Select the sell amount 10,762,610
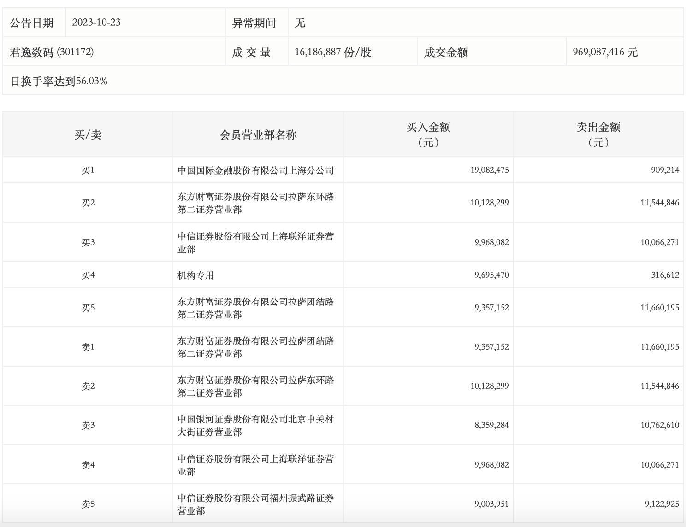This screenshot has height=527, width=686. 660,425
